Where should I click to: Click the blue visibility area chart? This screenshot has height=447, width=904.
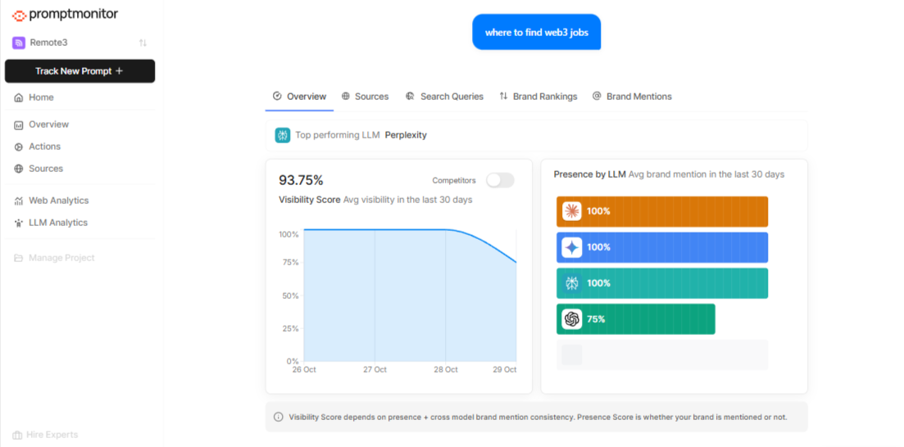(x=410, y=296)
